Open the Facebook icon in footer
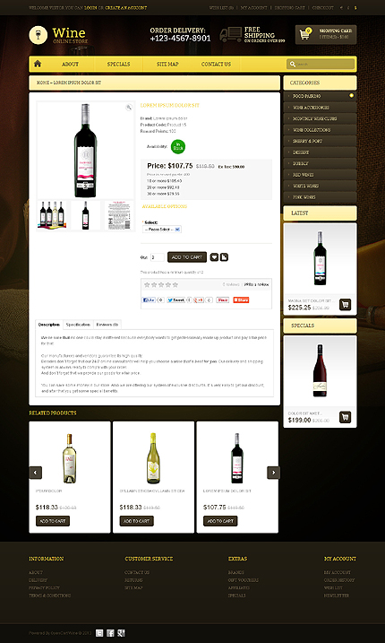Screen dimensions: 385x643 tap(110, 633)
